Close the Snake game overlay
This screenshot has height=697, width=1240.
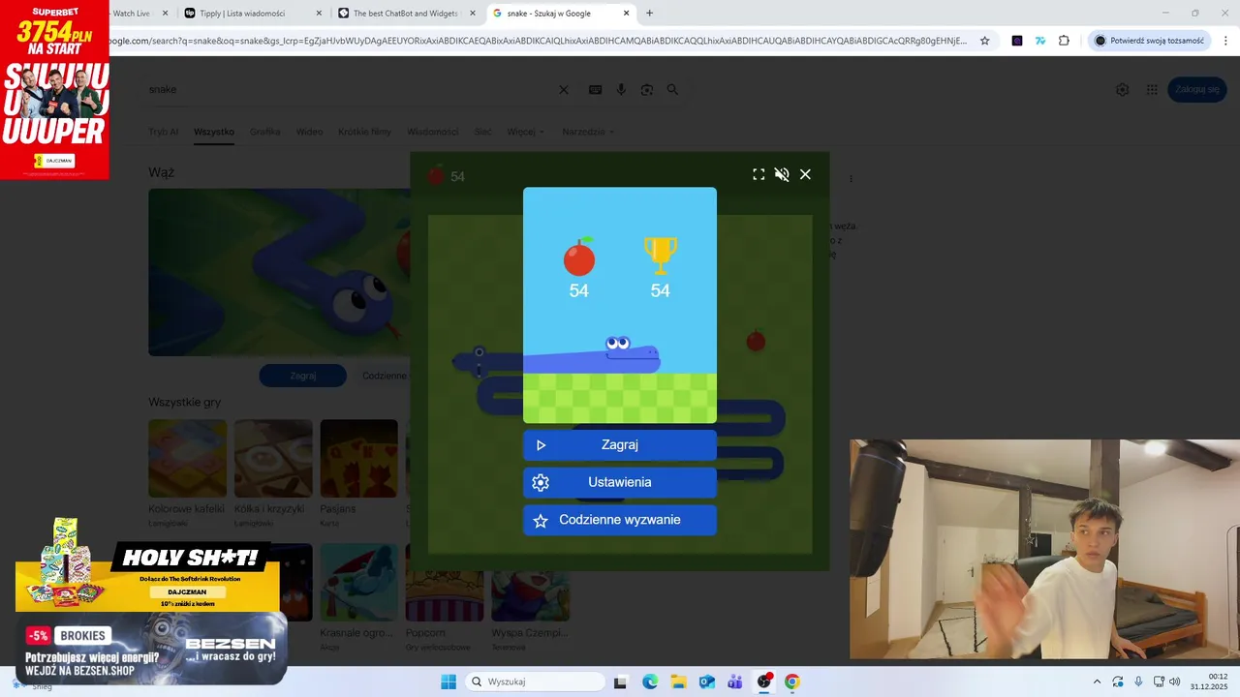[805, 174]
